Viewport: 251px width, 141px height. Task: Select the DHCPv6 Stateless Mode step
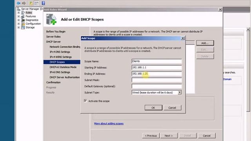click(x=63, y=67)
